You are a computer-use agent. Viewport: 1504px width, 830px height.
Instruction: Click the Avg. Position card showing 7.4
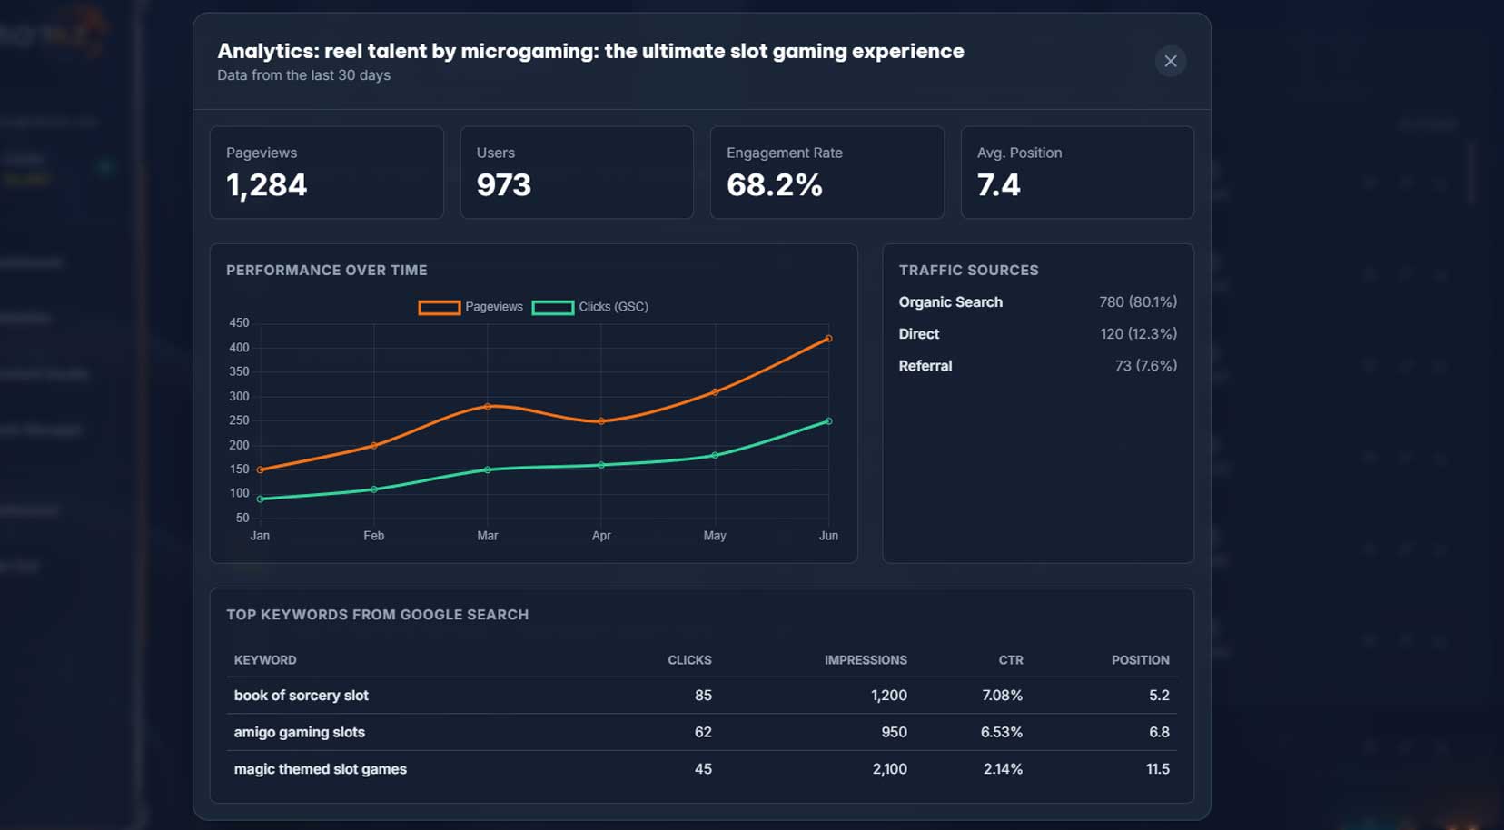pyautogui.click(x=1077, y=173)
